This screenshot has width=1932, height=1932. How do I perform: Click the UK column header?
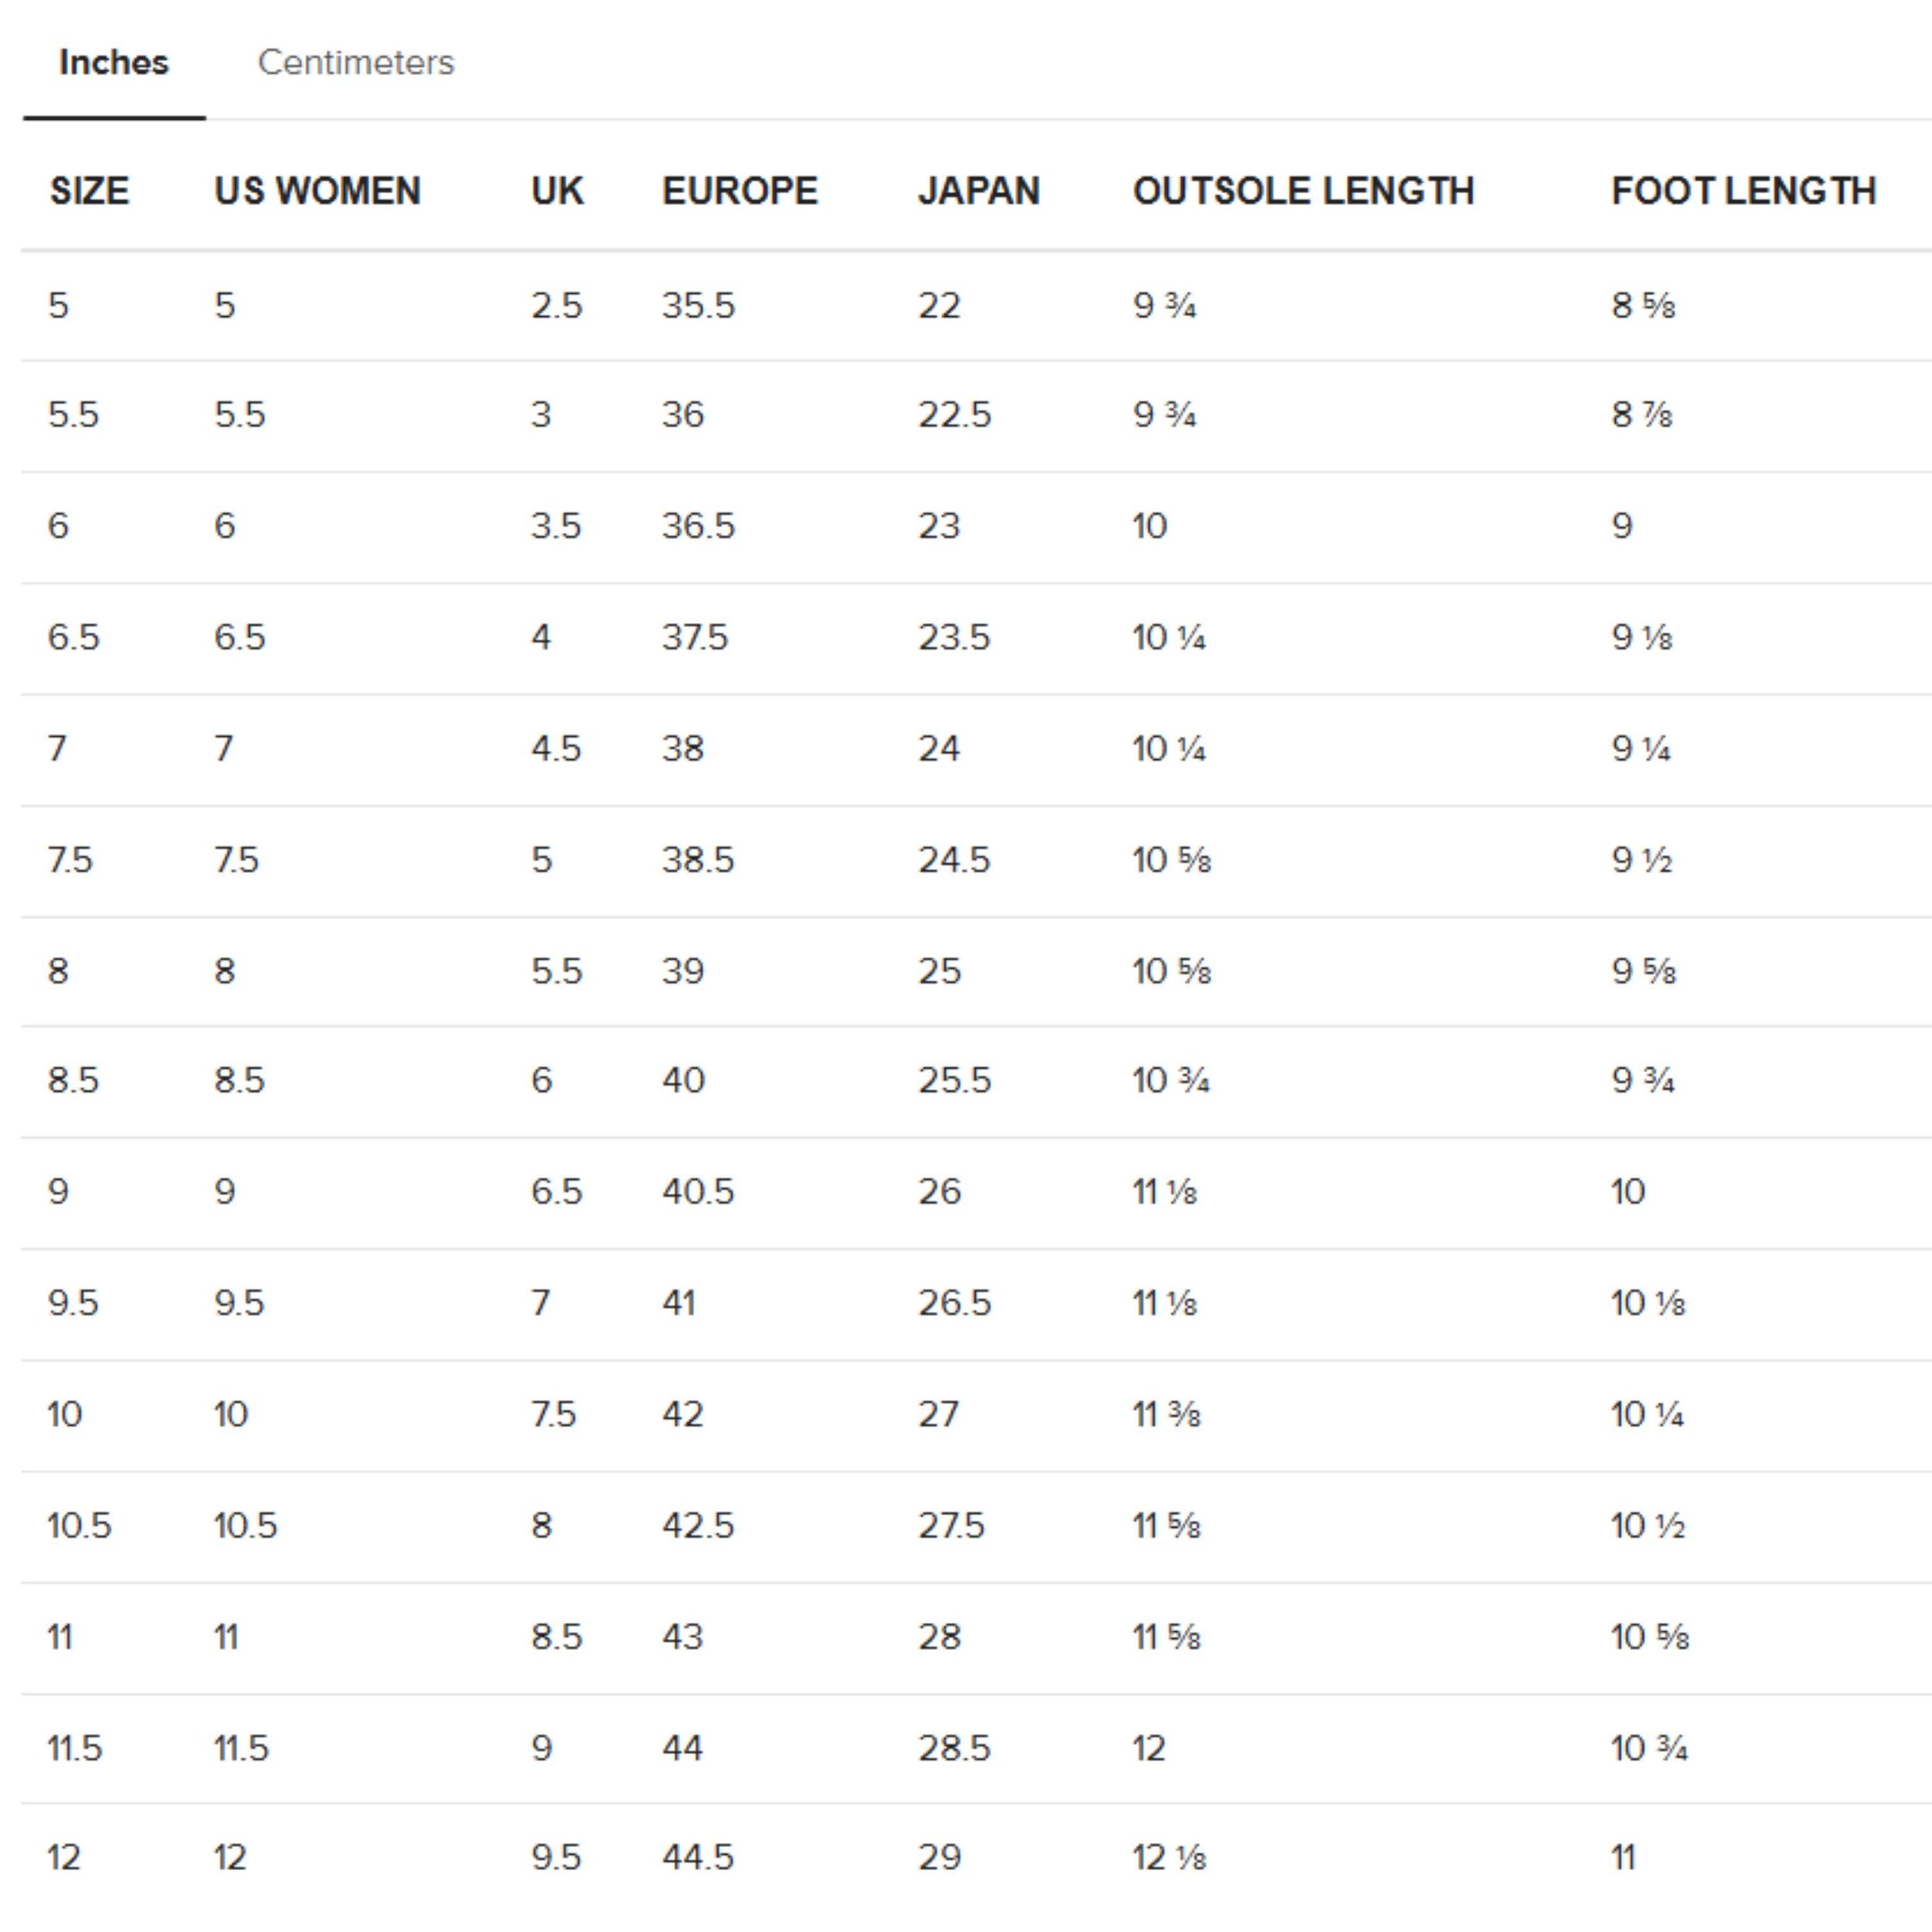[557, 191]
